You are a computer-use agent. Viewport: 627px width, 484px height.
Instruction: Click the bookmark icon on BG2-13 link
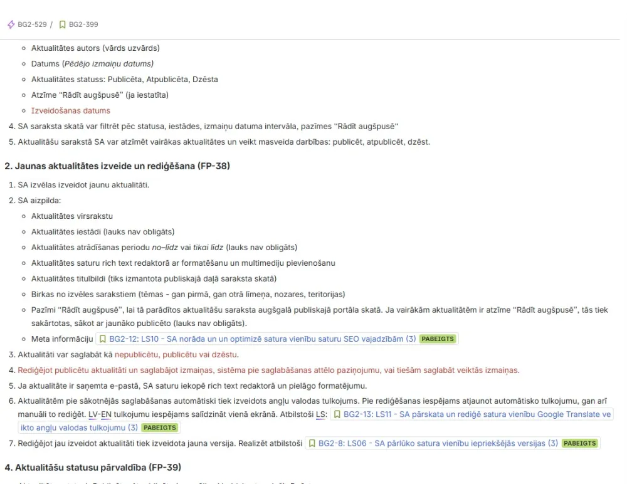click(x=337, y=414)
